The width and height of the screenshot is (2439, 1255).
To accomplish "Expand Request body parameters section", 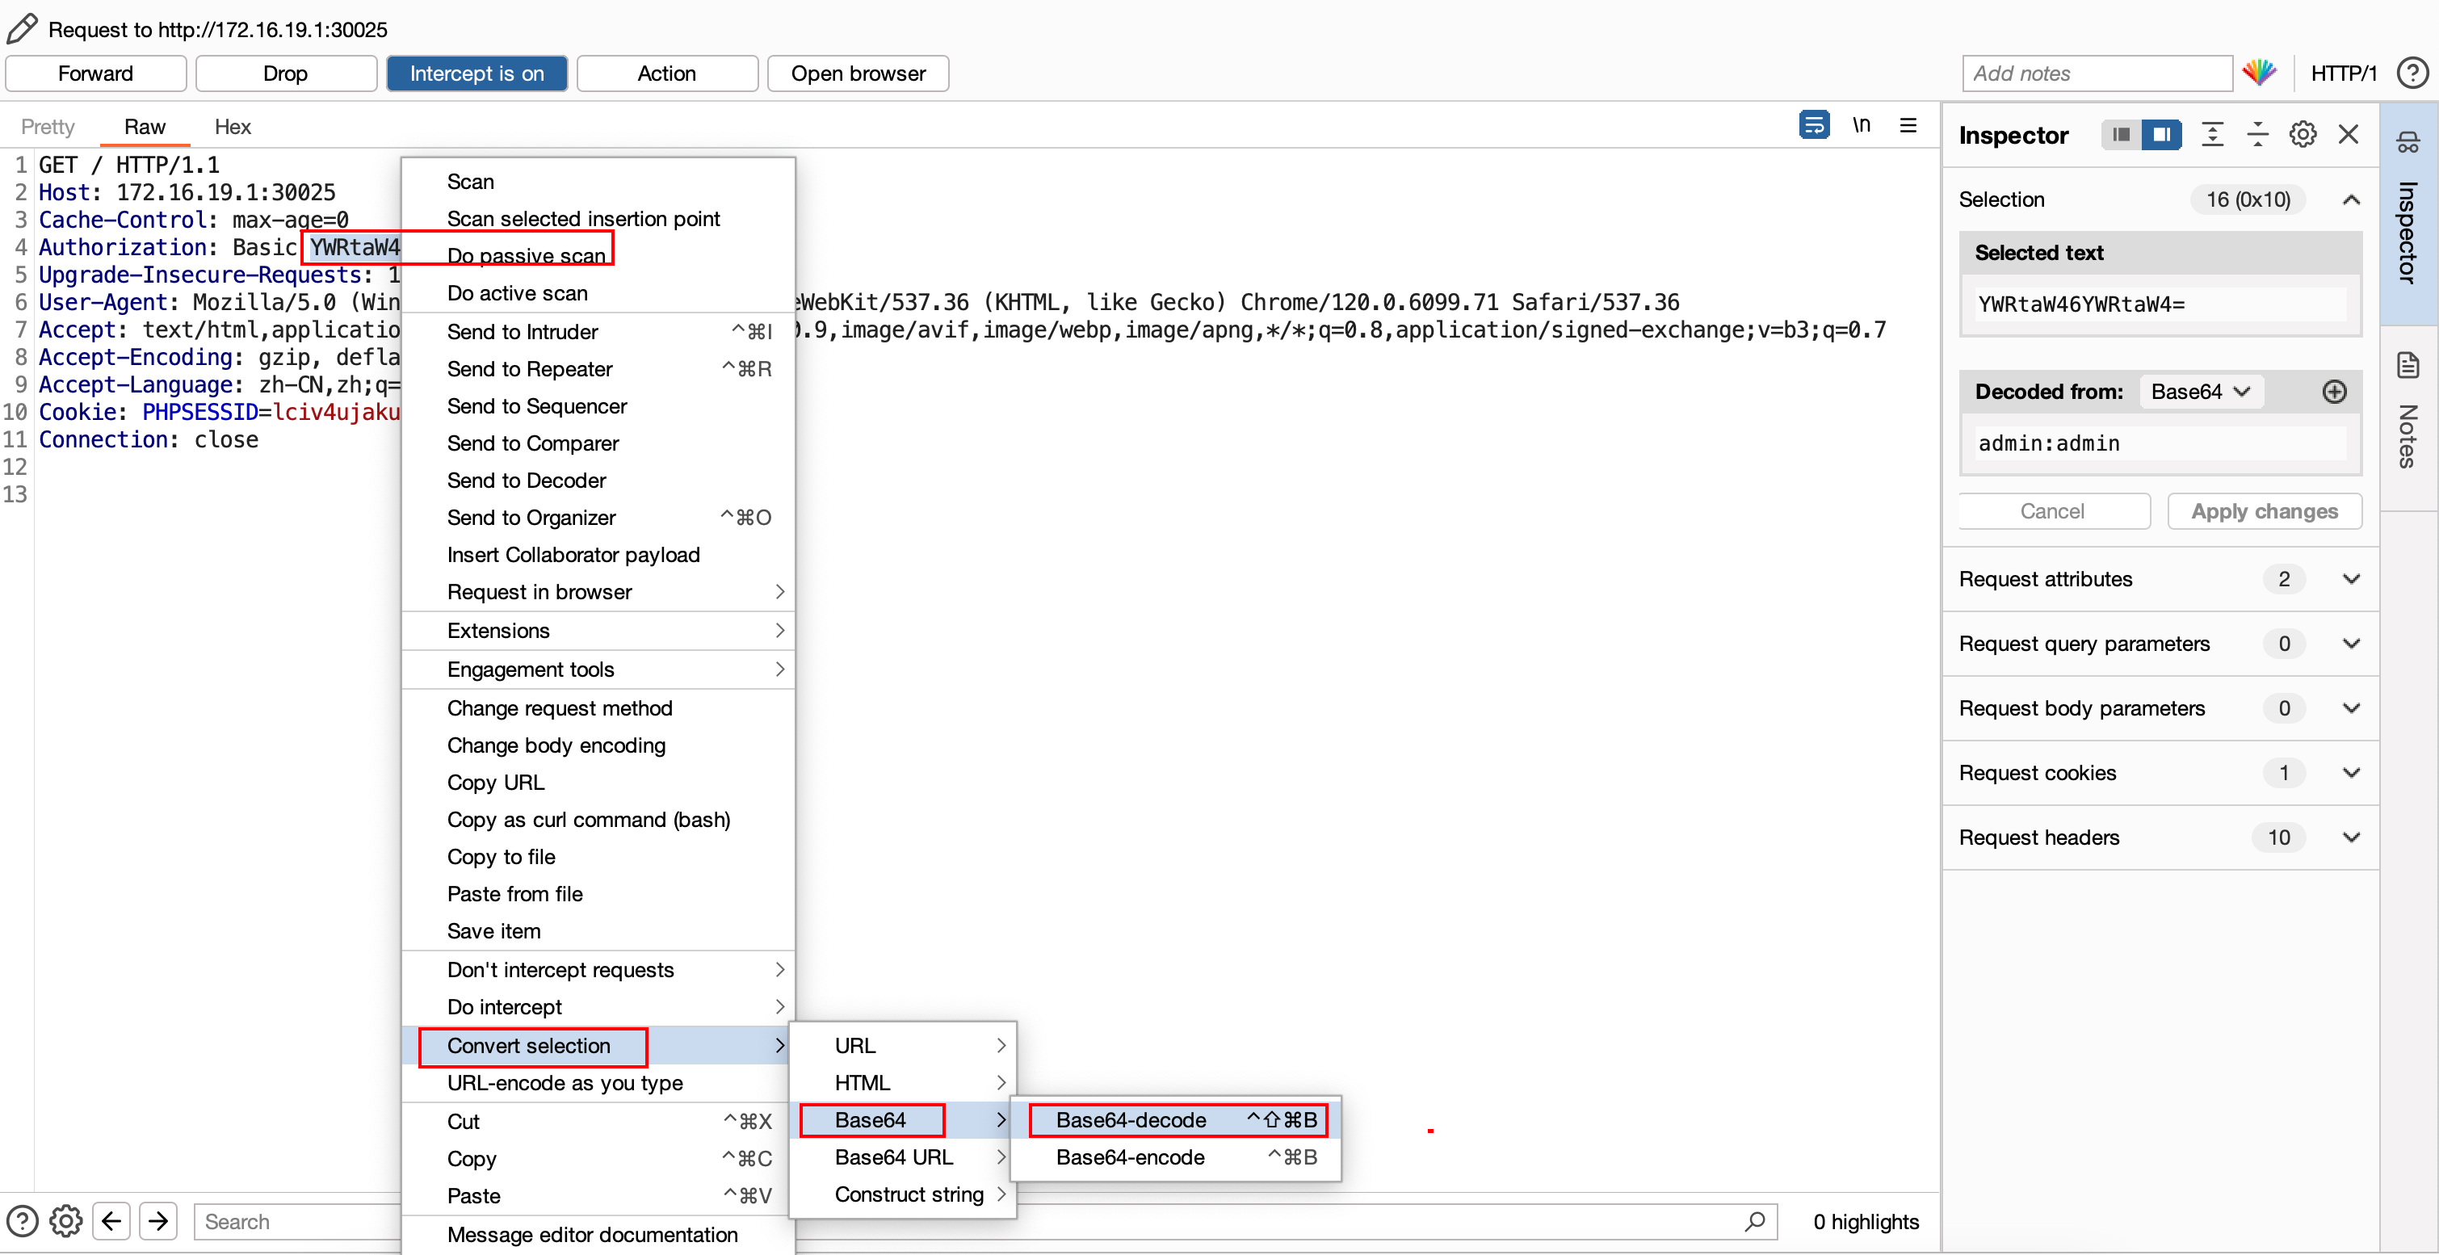I will point(2160,708).
